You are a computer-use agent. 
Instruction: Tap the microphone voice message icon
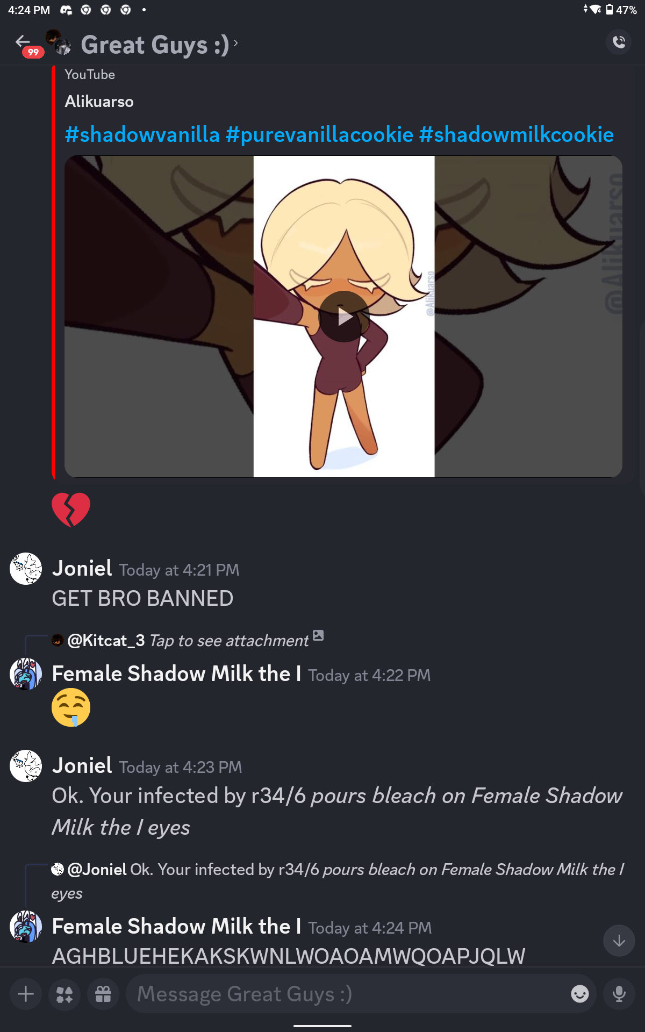619,994
